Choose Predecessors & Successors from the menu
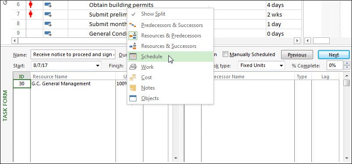 coord(170,25)
